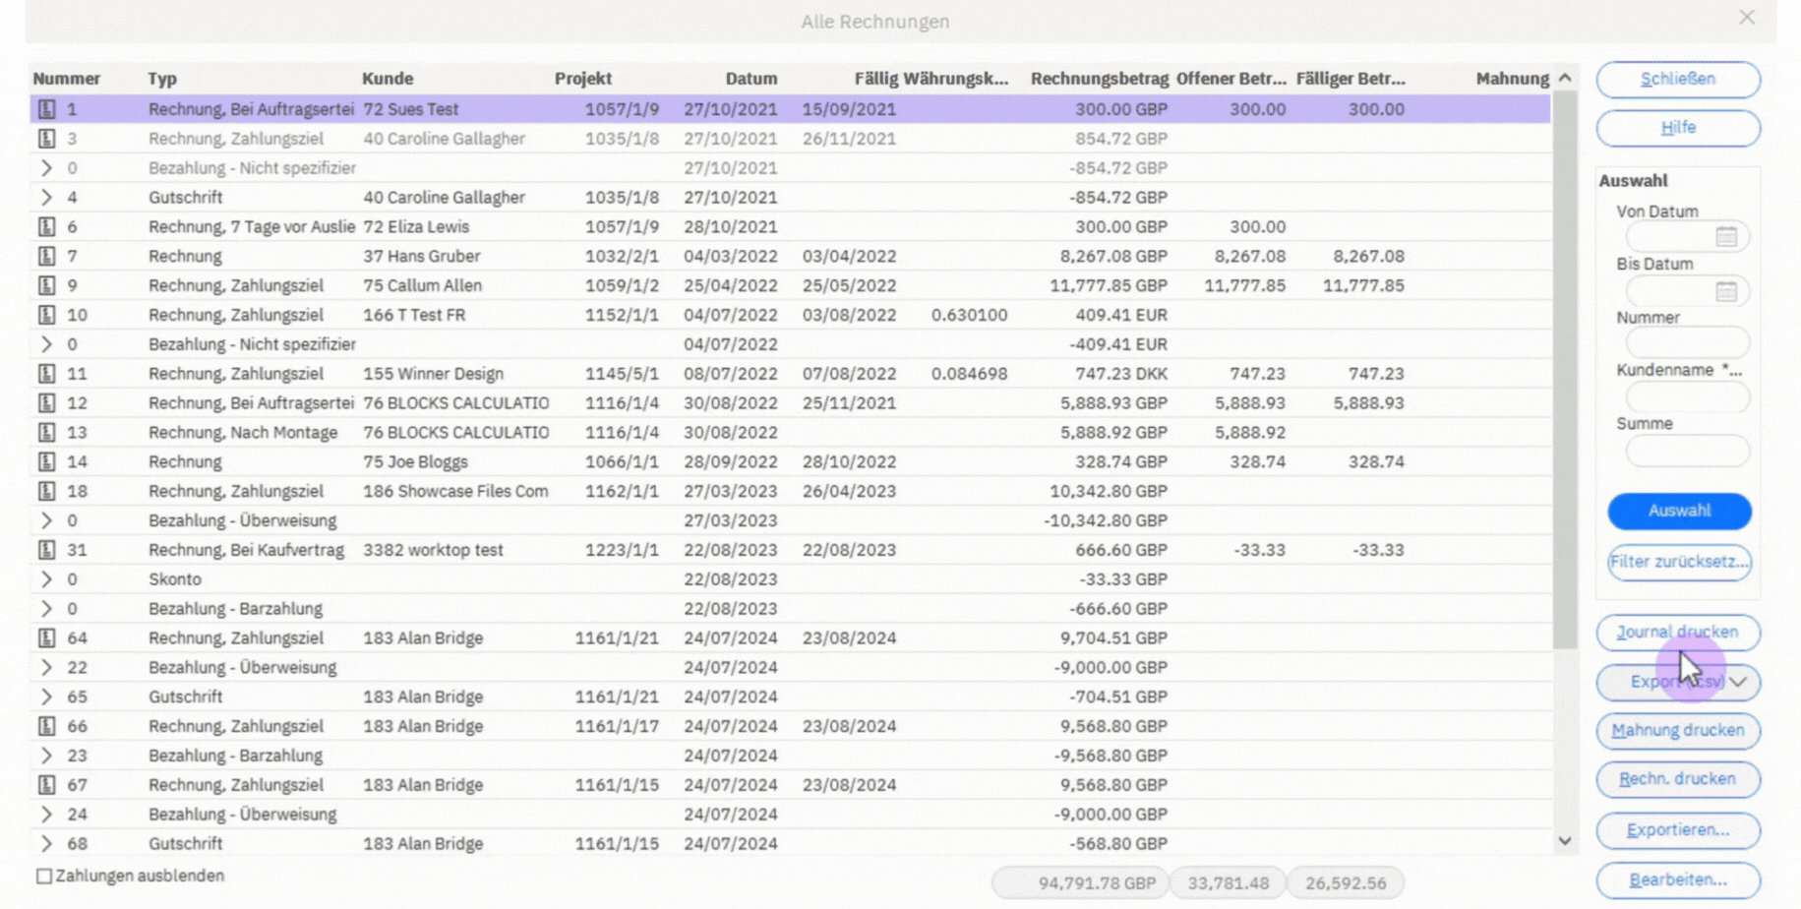Click Journal drucken
Screen dimensions: 1801x909
pos(1677,633)
